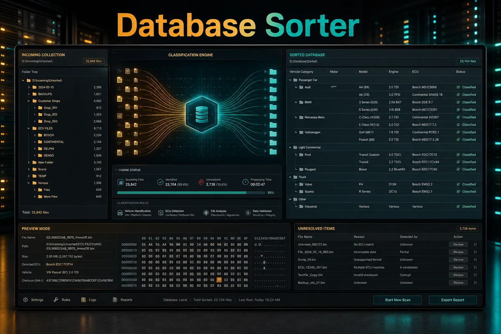The image size is (501, 334).
Task: Click the Start New Scan button
Action: 397,300
